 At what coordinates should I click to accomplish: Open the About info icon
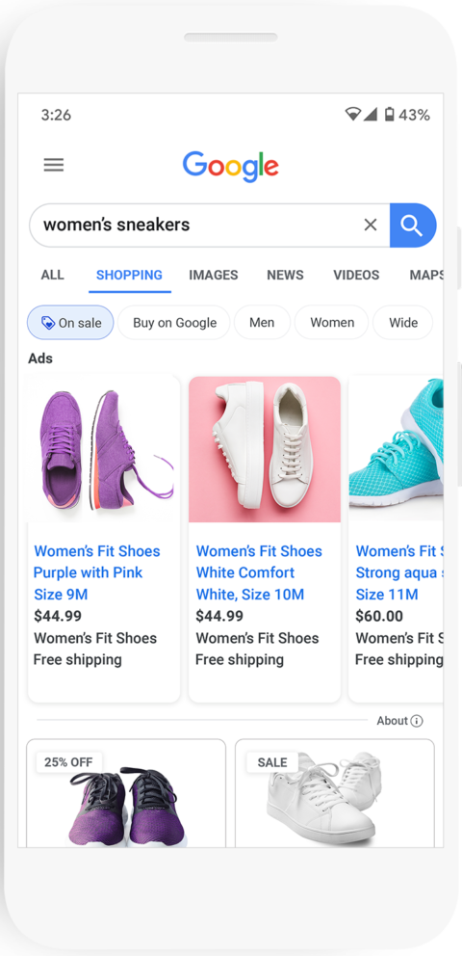click(417, 721)
